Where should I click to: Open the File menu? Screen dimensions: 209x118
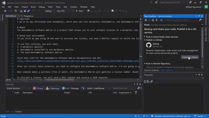pyautogui.click(x=3, y=7)
